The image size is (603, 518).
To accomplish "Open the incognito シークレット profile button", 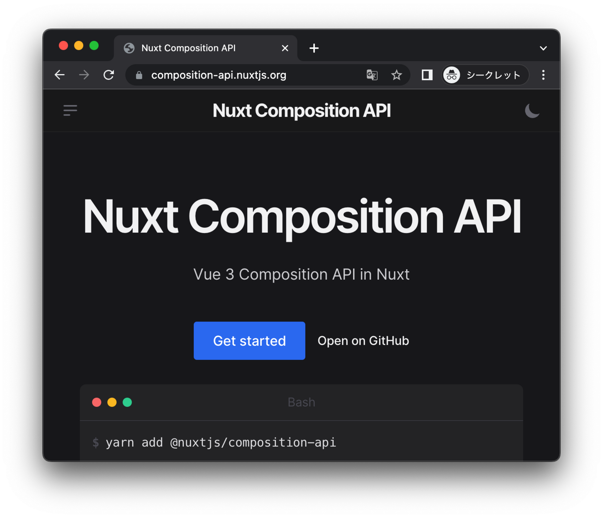I will click(x=486, y=75).
